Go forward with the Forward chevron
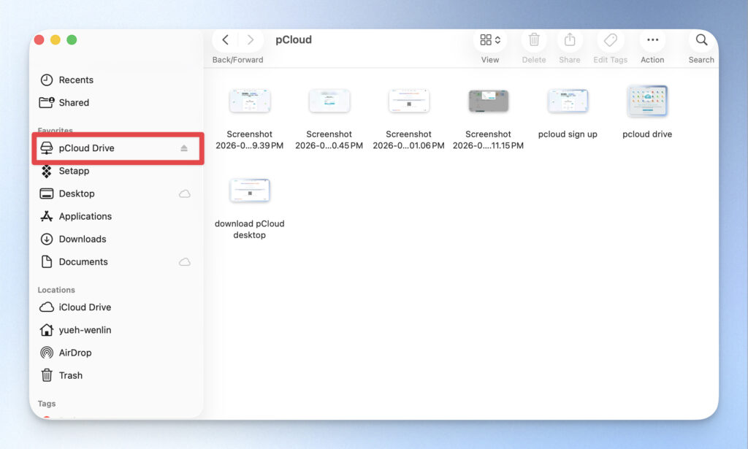 coord(251,40)
